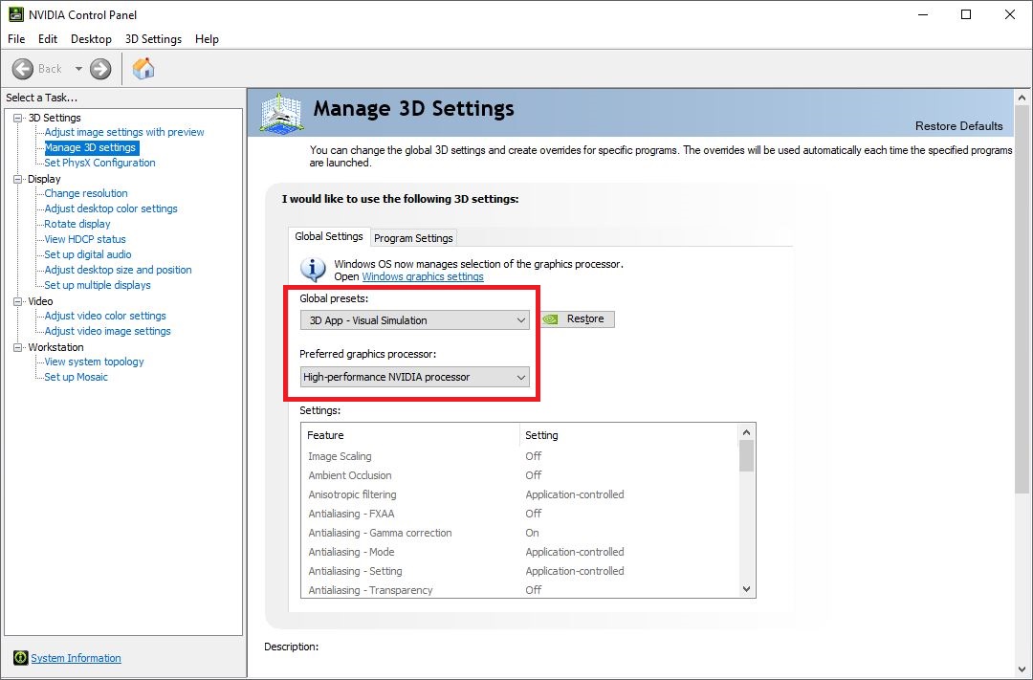Image resolution: width=1033 pixels, height=680 pixels.
Task: Click the Back arrow icon
Action: [23, 69]
